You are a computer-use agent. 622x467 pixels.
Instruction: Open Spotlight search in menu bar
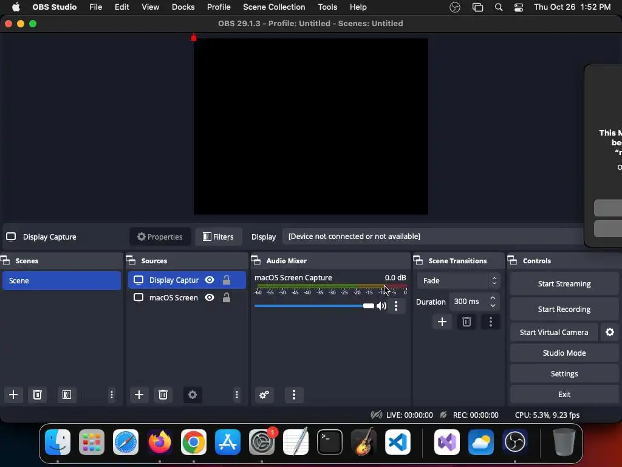click(x=499, y=7)
